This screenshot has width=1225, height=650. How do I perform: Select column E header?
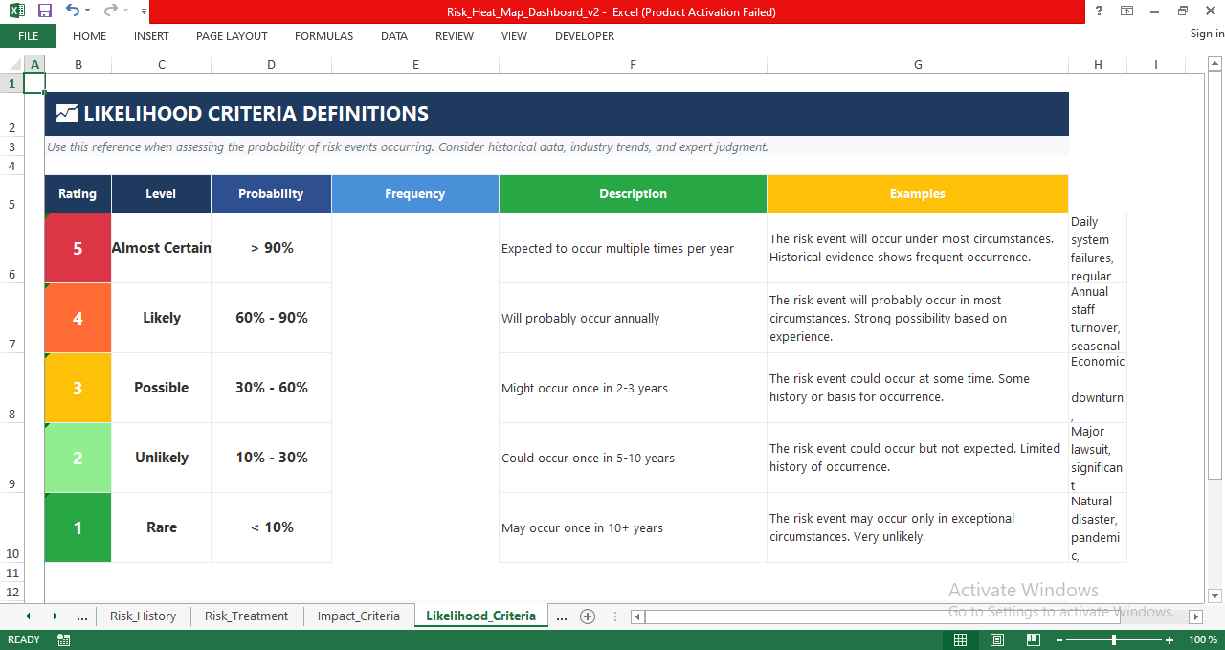point(415,64)
